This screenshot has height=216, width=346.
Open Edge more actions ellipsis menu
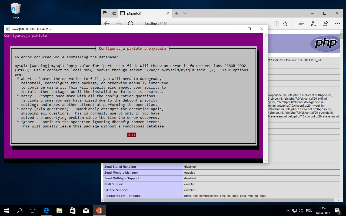click(x=337, y=23)
